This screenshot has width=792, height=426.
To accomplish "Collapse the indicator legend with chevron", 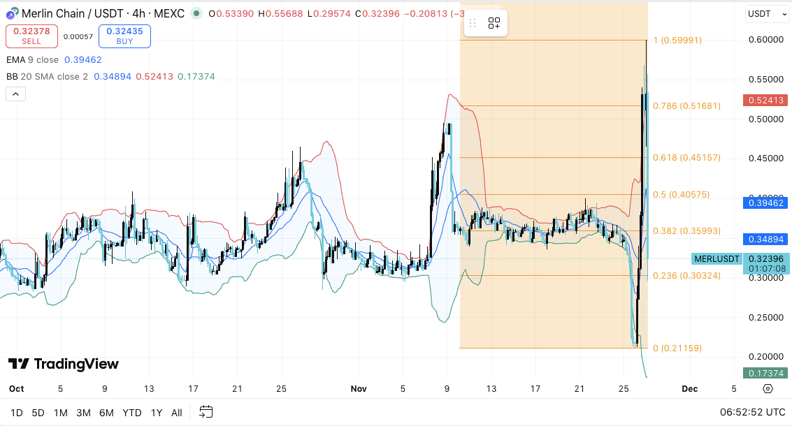I will pos(15,94).
